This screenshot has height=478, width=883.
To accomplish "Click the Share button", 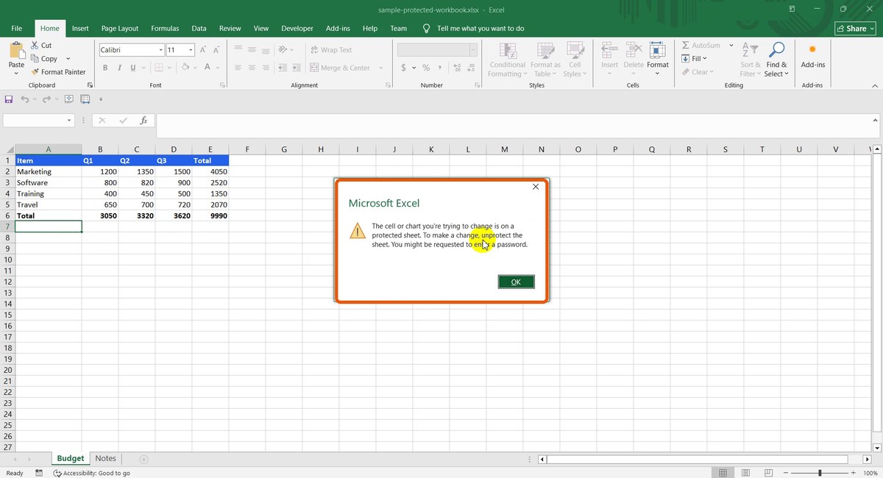I will pos(855,29).
